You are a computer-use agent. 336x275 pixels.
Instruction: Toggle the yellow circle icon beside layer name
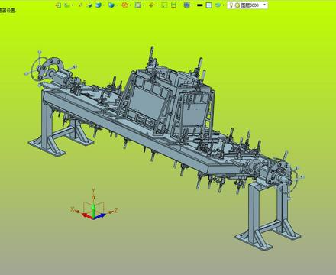pyautogui.click(x=237, y=5)
